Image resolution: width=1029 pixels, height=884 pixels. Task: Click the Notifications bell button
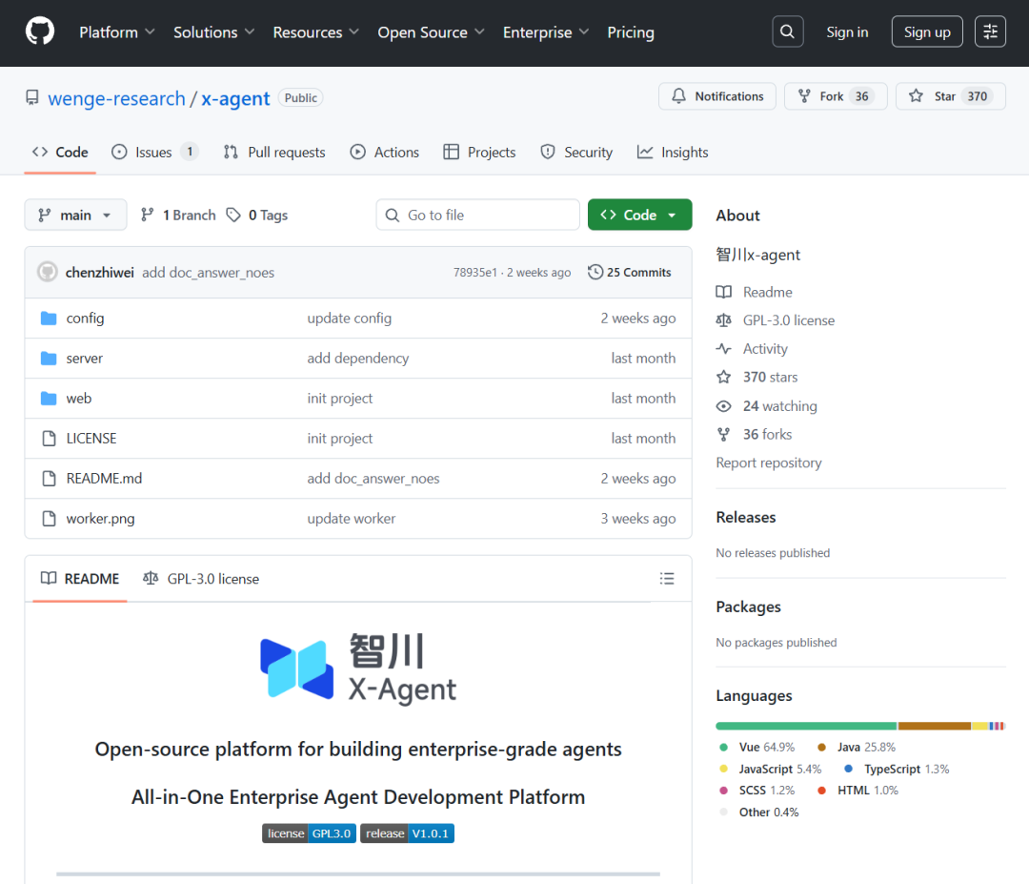[717, 96]
